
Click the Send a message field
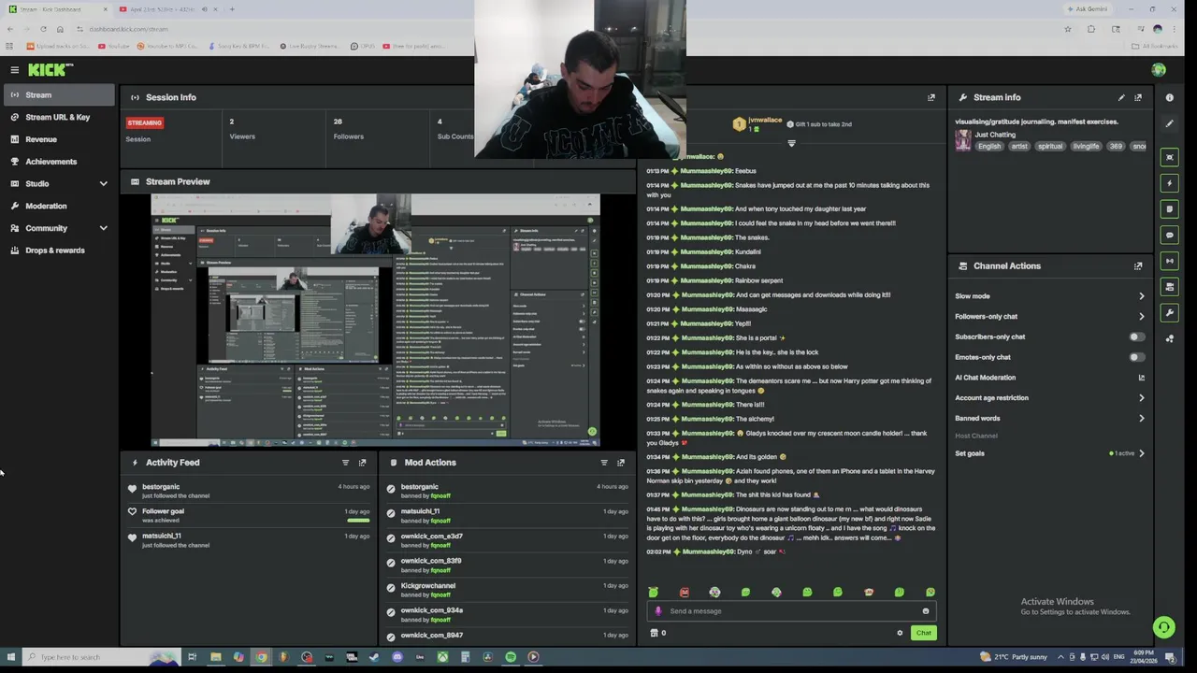[x=791, y=611]
